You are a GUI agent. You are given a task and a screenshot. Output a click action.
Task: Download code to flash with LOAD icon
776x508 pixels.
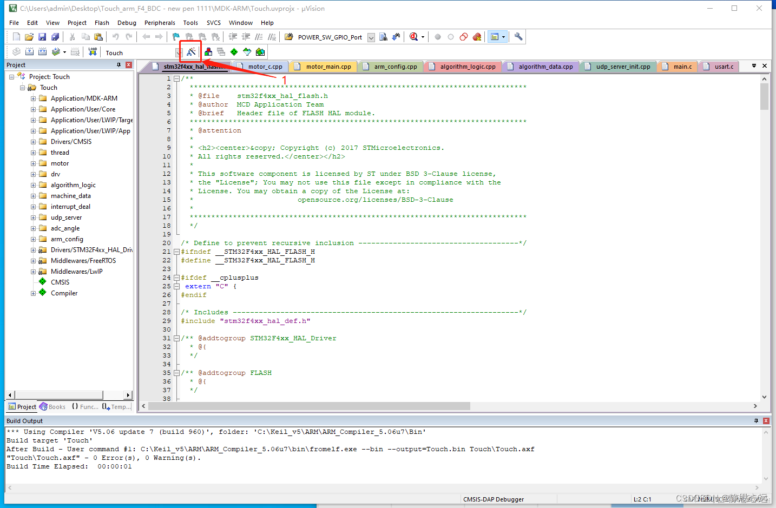click(93, 52)
